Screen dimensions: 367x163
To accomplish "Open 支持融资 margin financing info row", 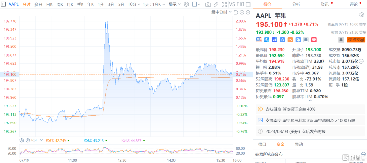I will pos(310,109).
